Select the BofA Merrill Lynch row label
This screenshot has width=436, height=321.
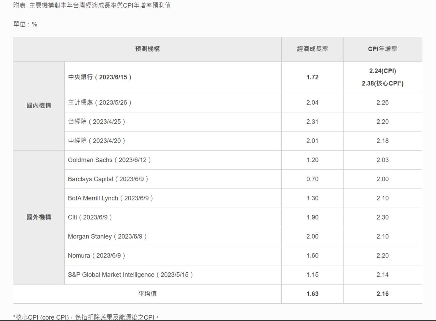point(110,198)
